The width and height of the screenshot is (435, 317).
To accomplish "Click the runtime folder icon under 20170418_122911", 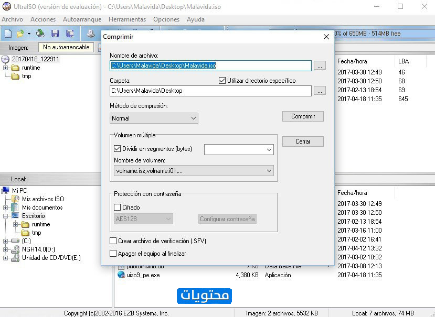I will pos(15,68).
